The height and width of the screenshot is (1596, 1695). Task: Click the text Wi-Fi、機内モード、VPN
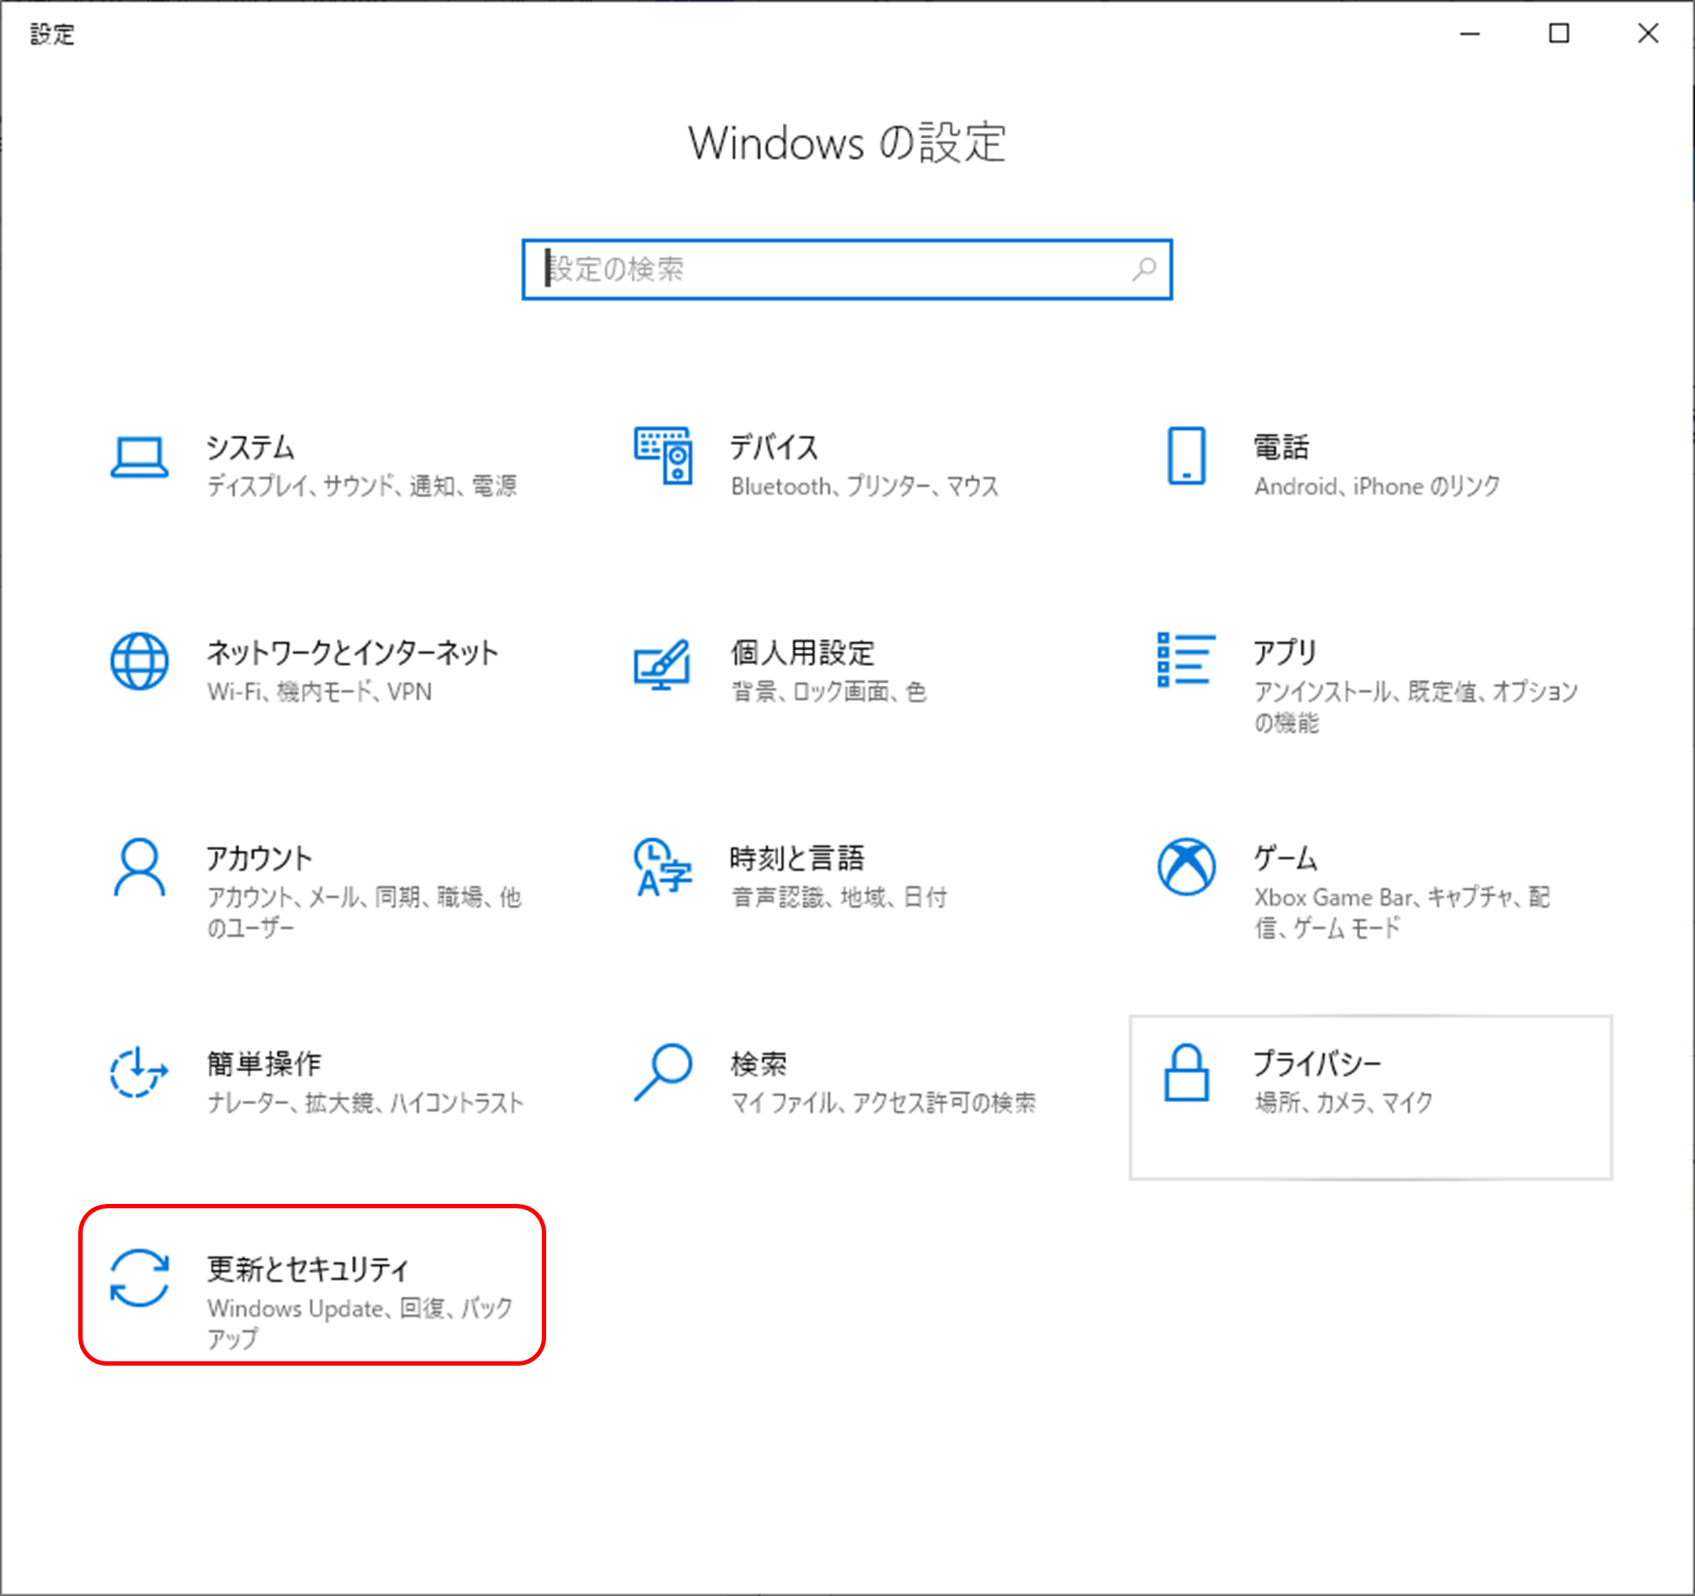pos(319,692)
